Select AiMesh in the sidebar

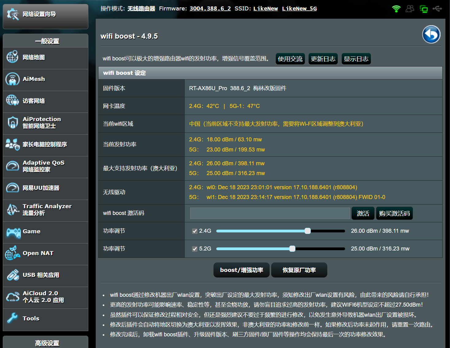pyautogui.click(x=33, y=79)
